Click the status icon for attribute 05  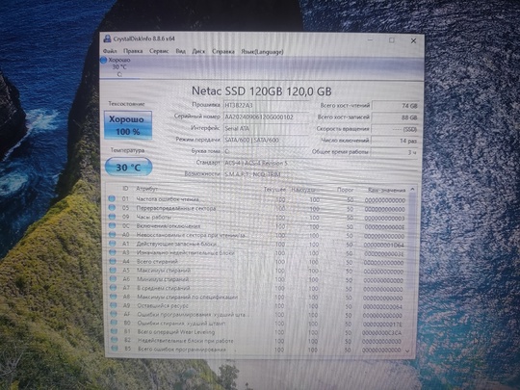(x=112, y=208)
